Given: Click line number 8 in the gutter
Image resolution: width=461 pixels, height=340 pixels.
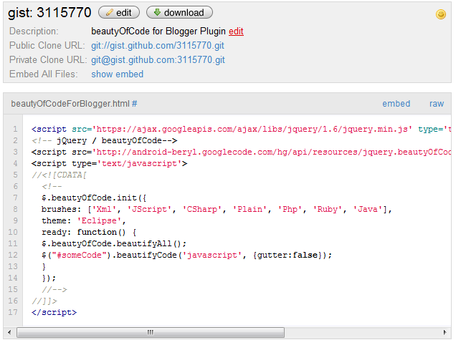Looking at the screenshot, I should (15, 209).
